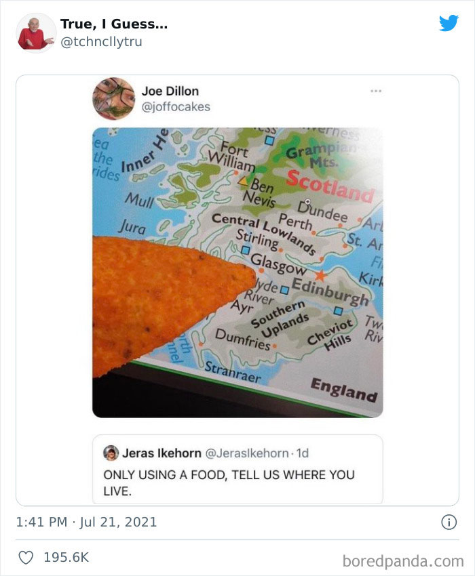Click the Joe Dillon display name
Viewport: 475px width, 576px height.
click(x=170, y=91)
